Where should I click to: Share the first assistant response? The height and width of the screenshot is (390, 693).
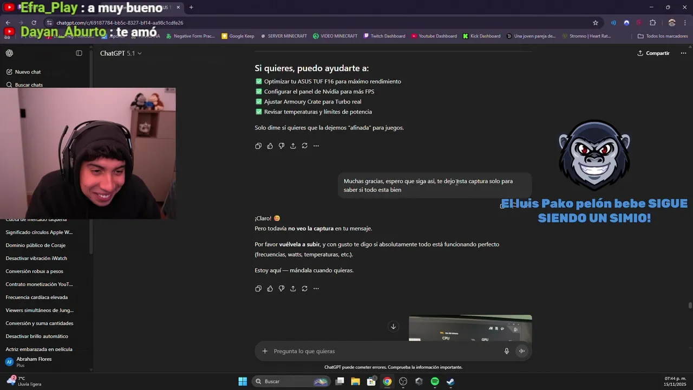293,146
